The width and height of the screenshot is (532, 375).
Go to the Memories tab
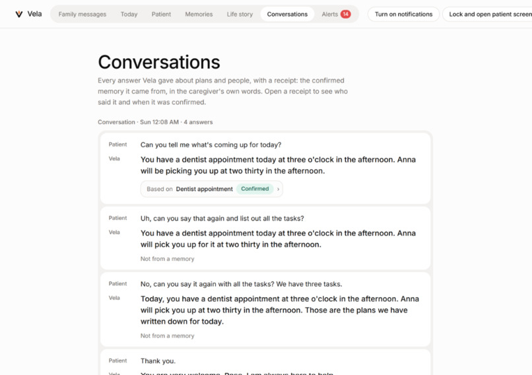point(199,15)
